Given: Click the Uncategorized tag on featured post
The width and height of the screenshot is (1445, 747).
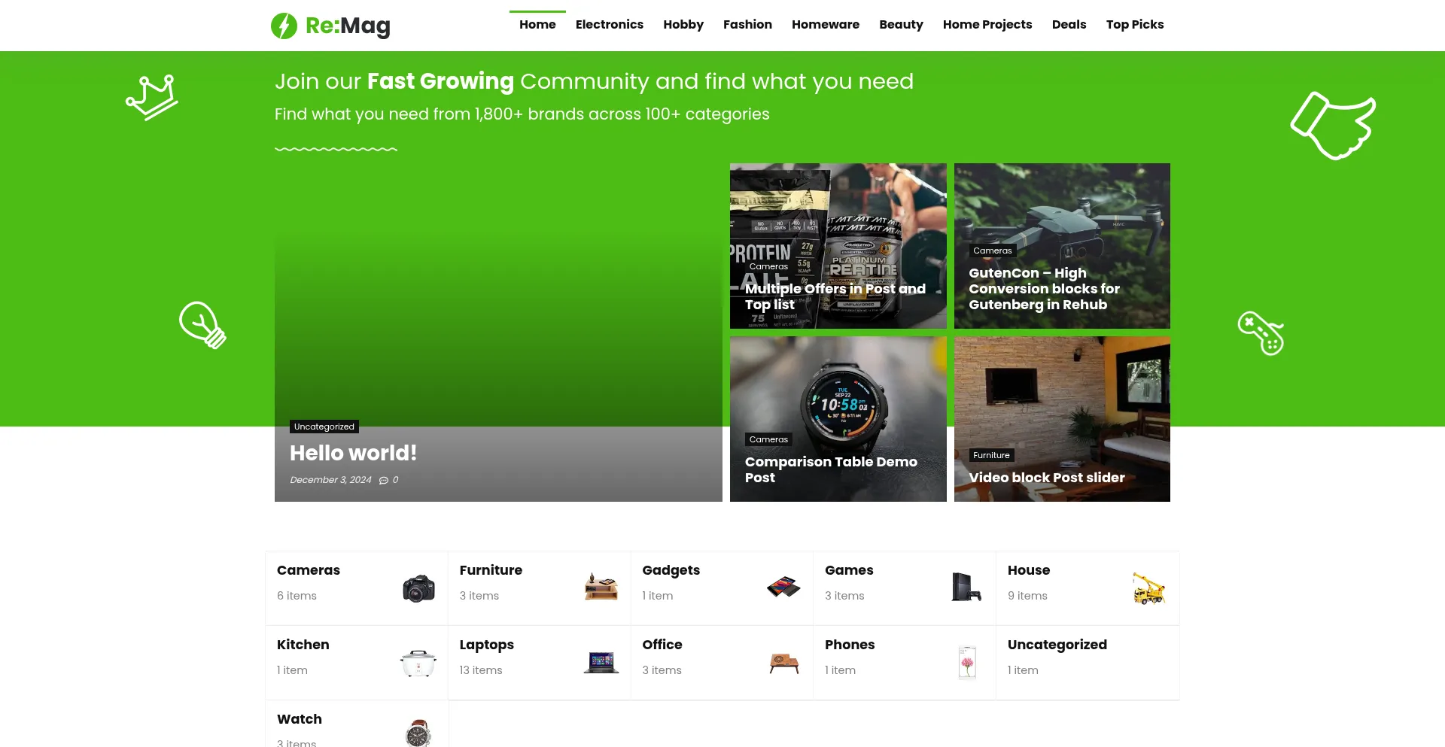Looking at the screenshot, I should (324, 427).
